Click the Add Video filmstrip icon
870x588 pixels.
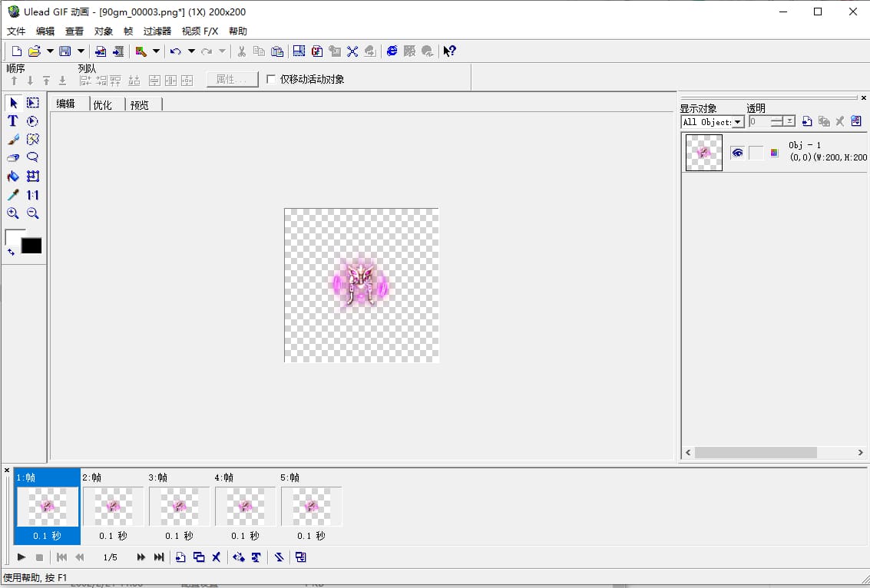pyautogui.click(x=118, y=51)
